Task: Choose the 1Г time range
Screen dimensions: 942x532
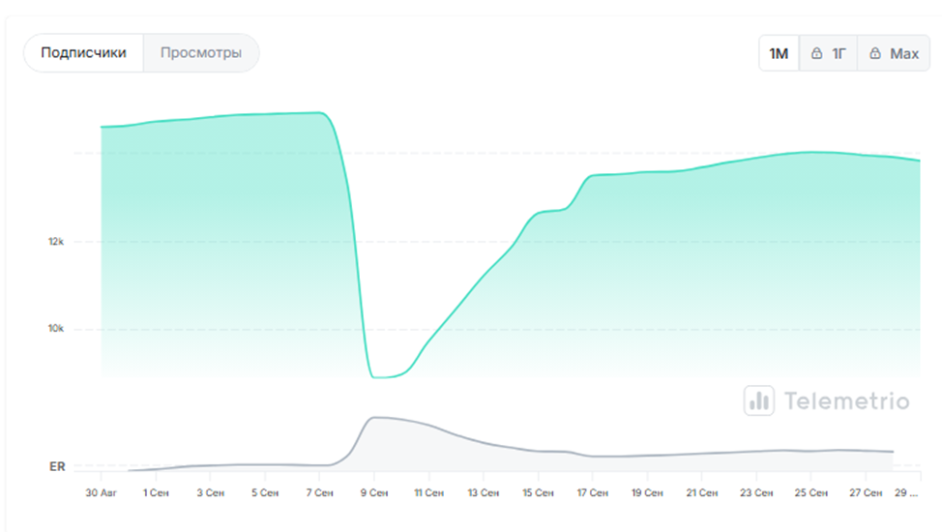Action: tap(829, 54)
